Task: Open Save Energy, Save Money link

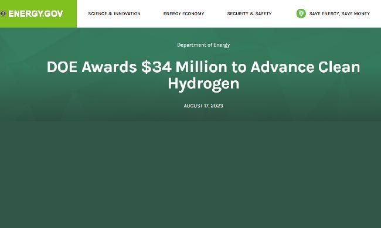Action: coord(339,13)
